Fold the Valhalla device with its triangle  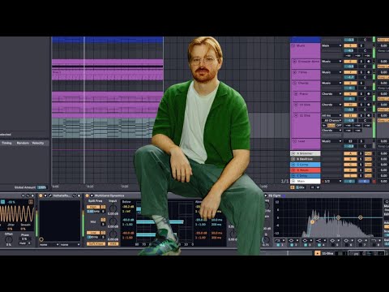(x=45, y=195)
